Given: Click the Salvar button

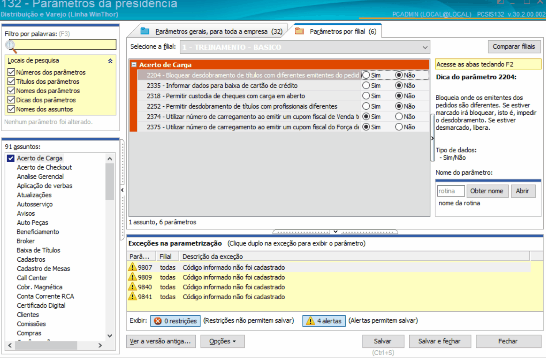Looking at the screenshot, I should click(383, 341).
